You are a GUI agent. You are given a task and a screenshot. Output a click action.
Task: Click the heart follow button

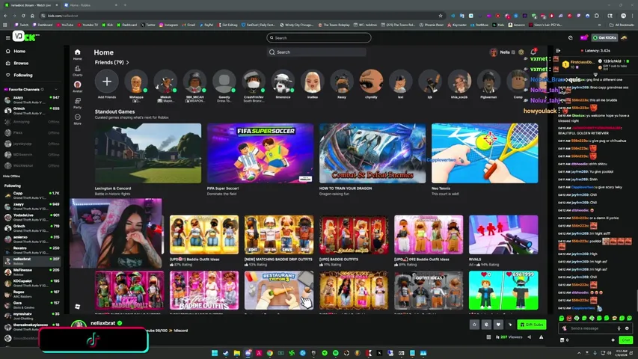(498, 325)
